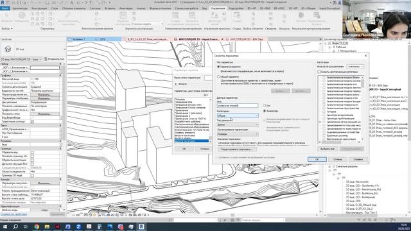
Task: Open the Phases icon in ribbon
Action: click(237, 15)
